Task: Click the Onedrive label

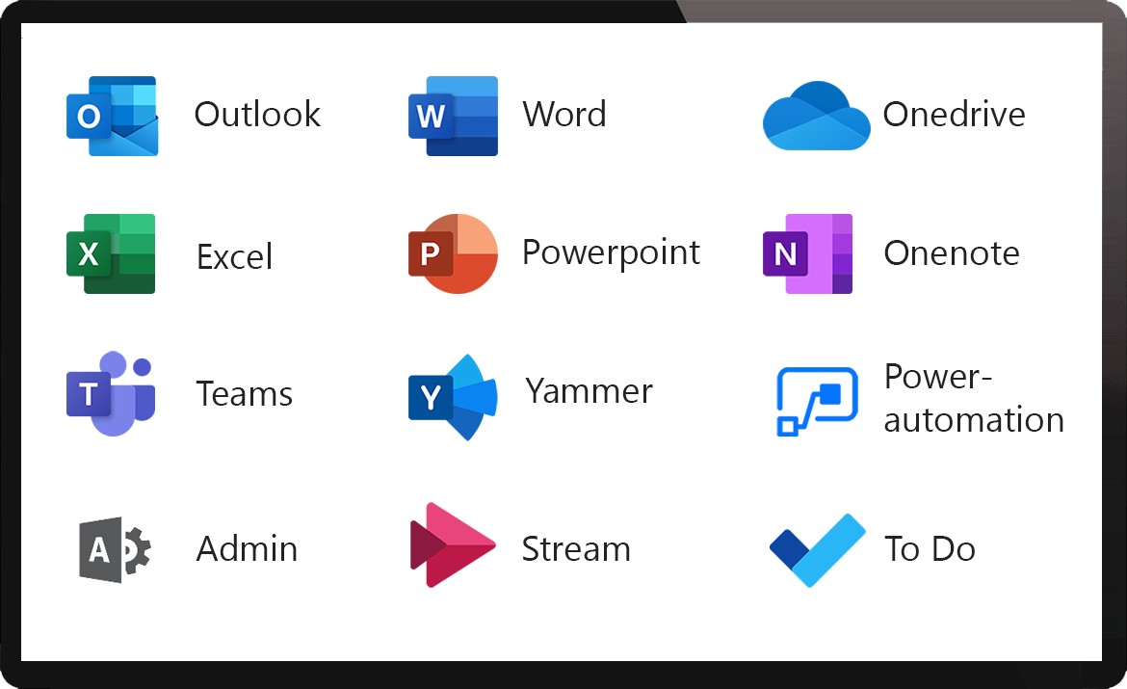Action: pyautogui.click(x=955, y=114)
